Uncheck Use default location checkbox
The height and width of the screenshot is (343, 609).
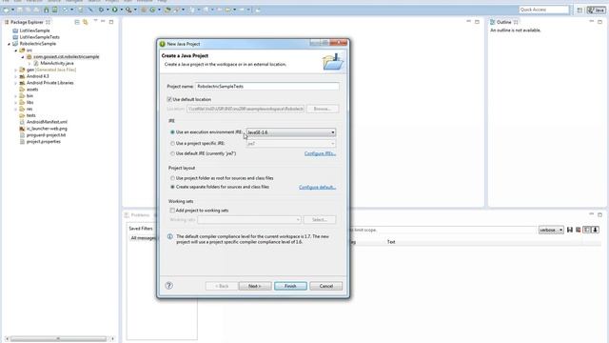pyautogui.click(x=169, y=99)
